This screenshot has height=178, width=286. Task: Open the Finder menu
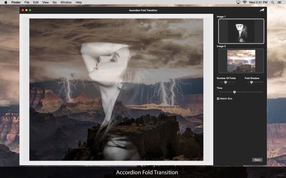(16, 2)
